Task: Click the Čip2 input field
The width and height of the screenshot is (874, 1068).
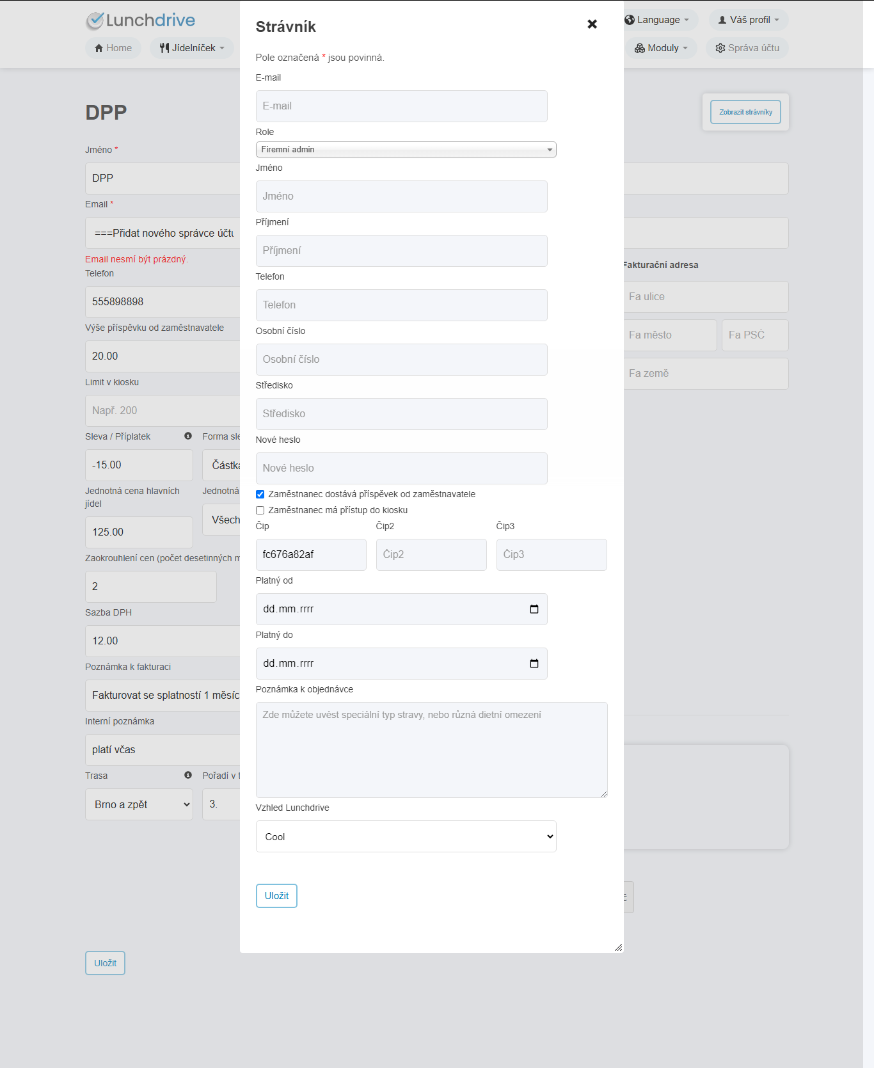Action: [431, 555]
